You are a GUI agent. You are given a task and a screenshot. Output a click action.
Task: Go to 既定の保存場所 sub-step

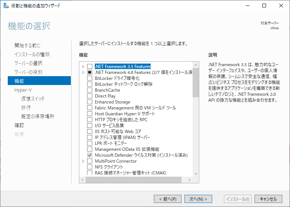click(38, 116)
